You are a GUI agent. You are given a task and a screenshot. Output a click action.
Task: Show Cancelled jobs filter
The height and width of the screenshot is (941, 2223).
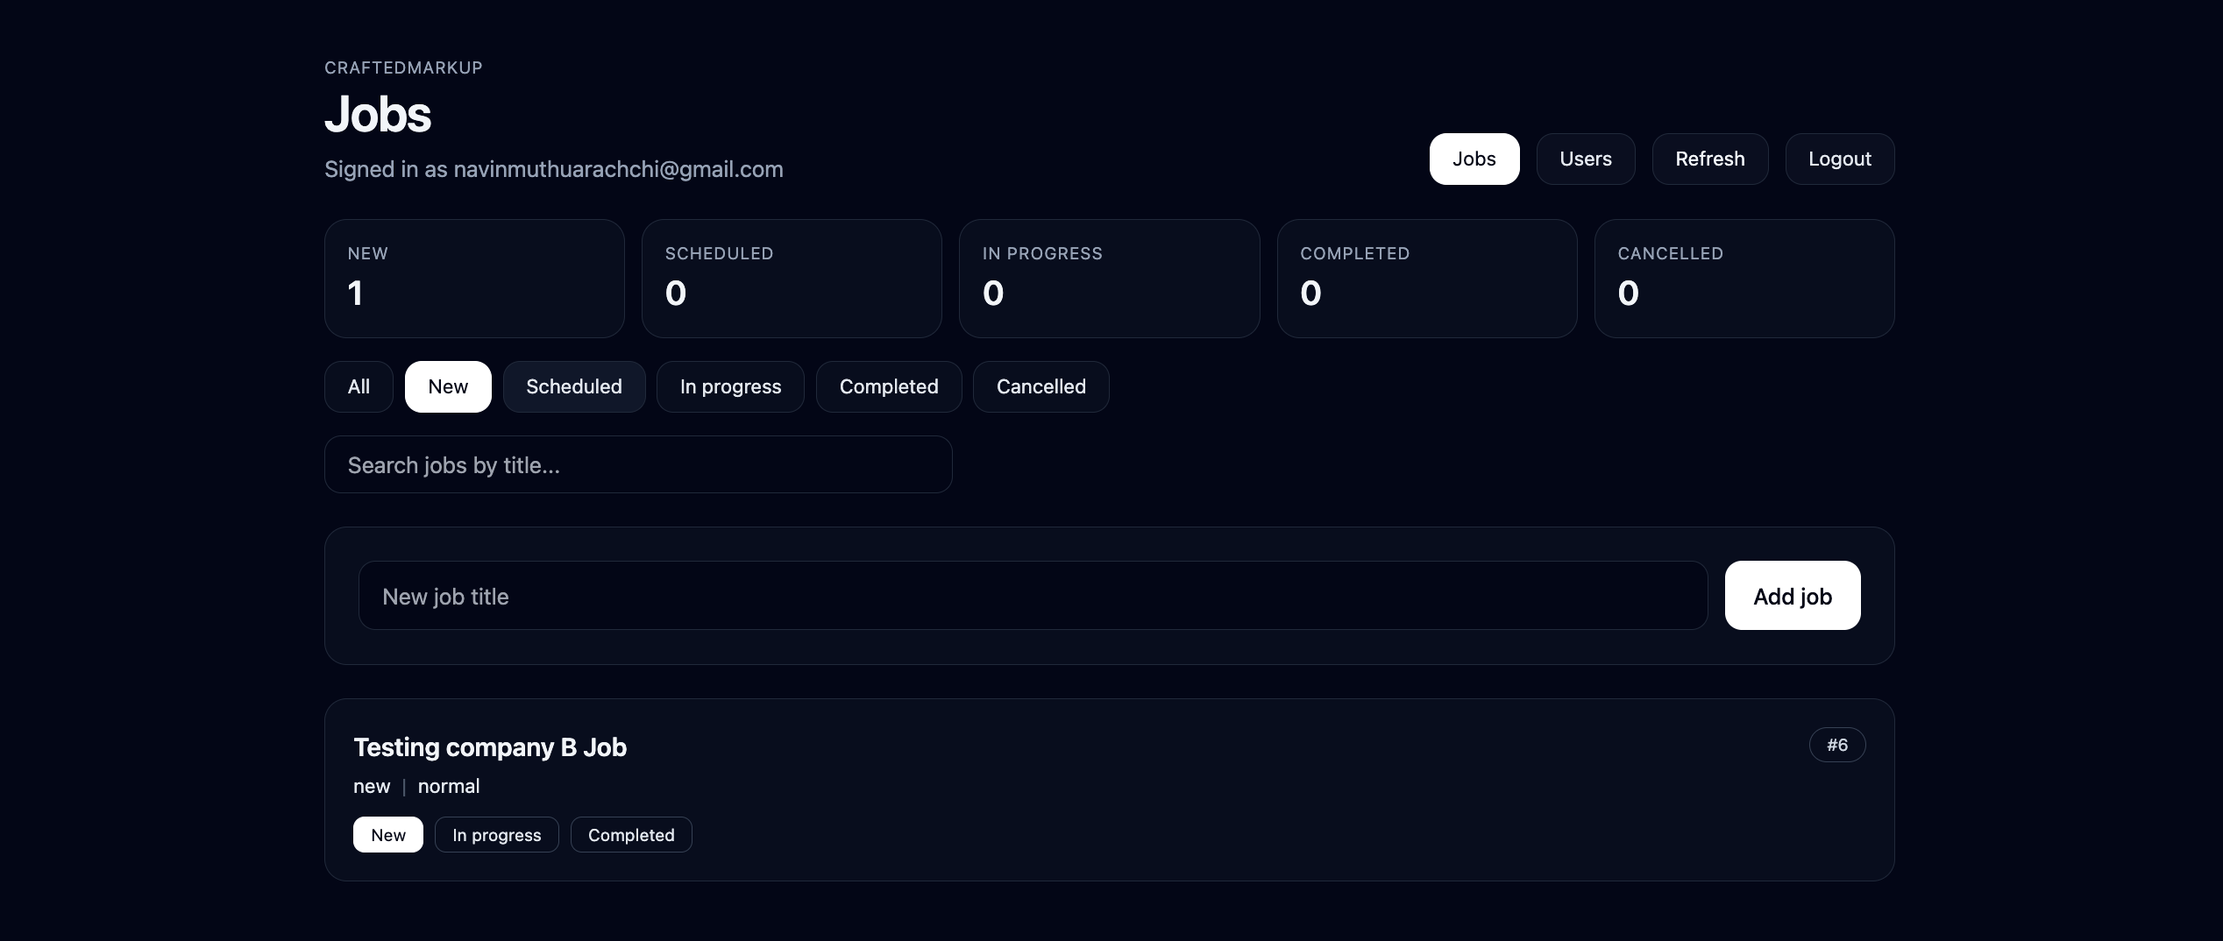coord(1041,386)
